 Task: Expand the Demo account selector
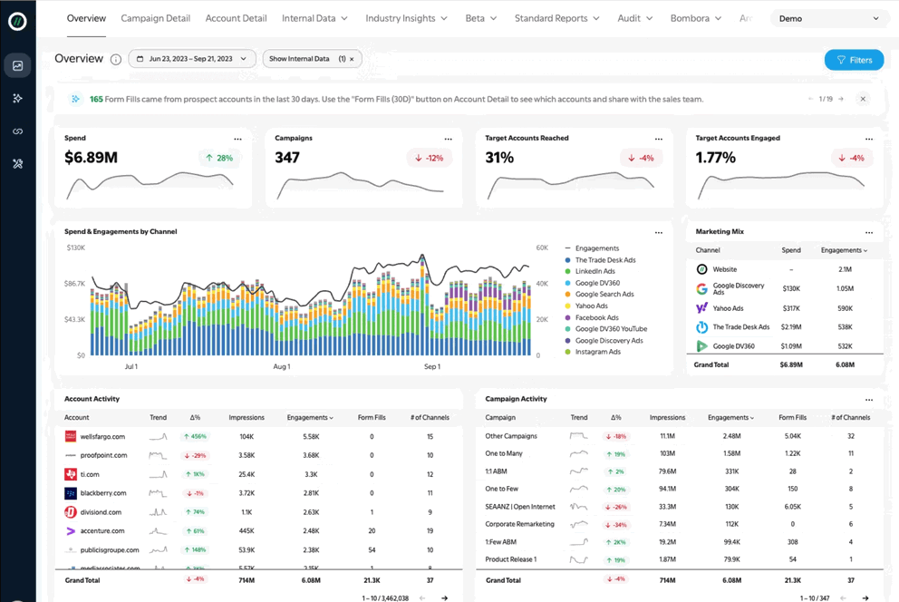click(828, 18)
